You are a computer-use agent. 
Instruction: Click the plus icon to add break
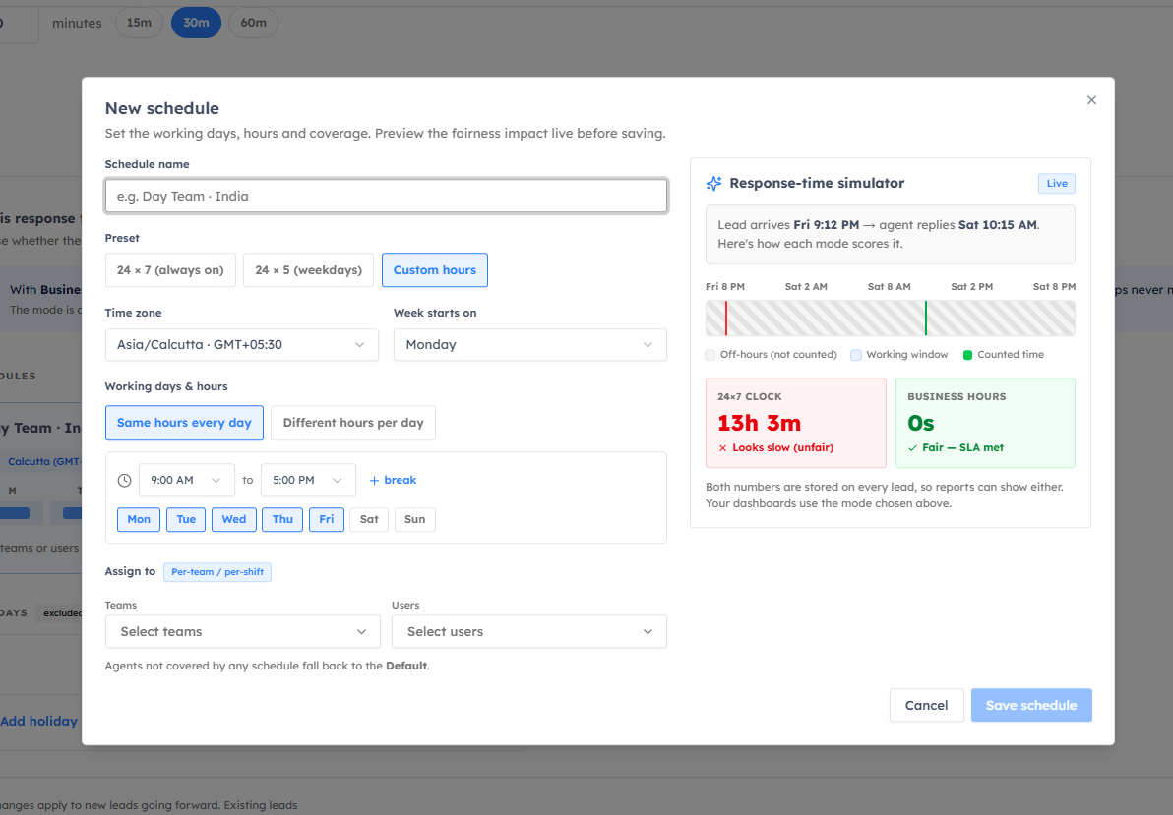coord(374,480)
